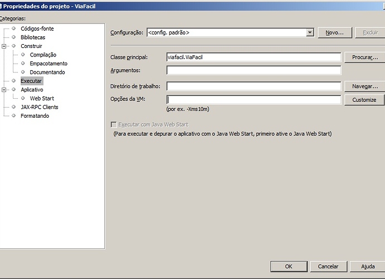
Task: Click the Executar node bullet icon
Action: pos(14,81)
